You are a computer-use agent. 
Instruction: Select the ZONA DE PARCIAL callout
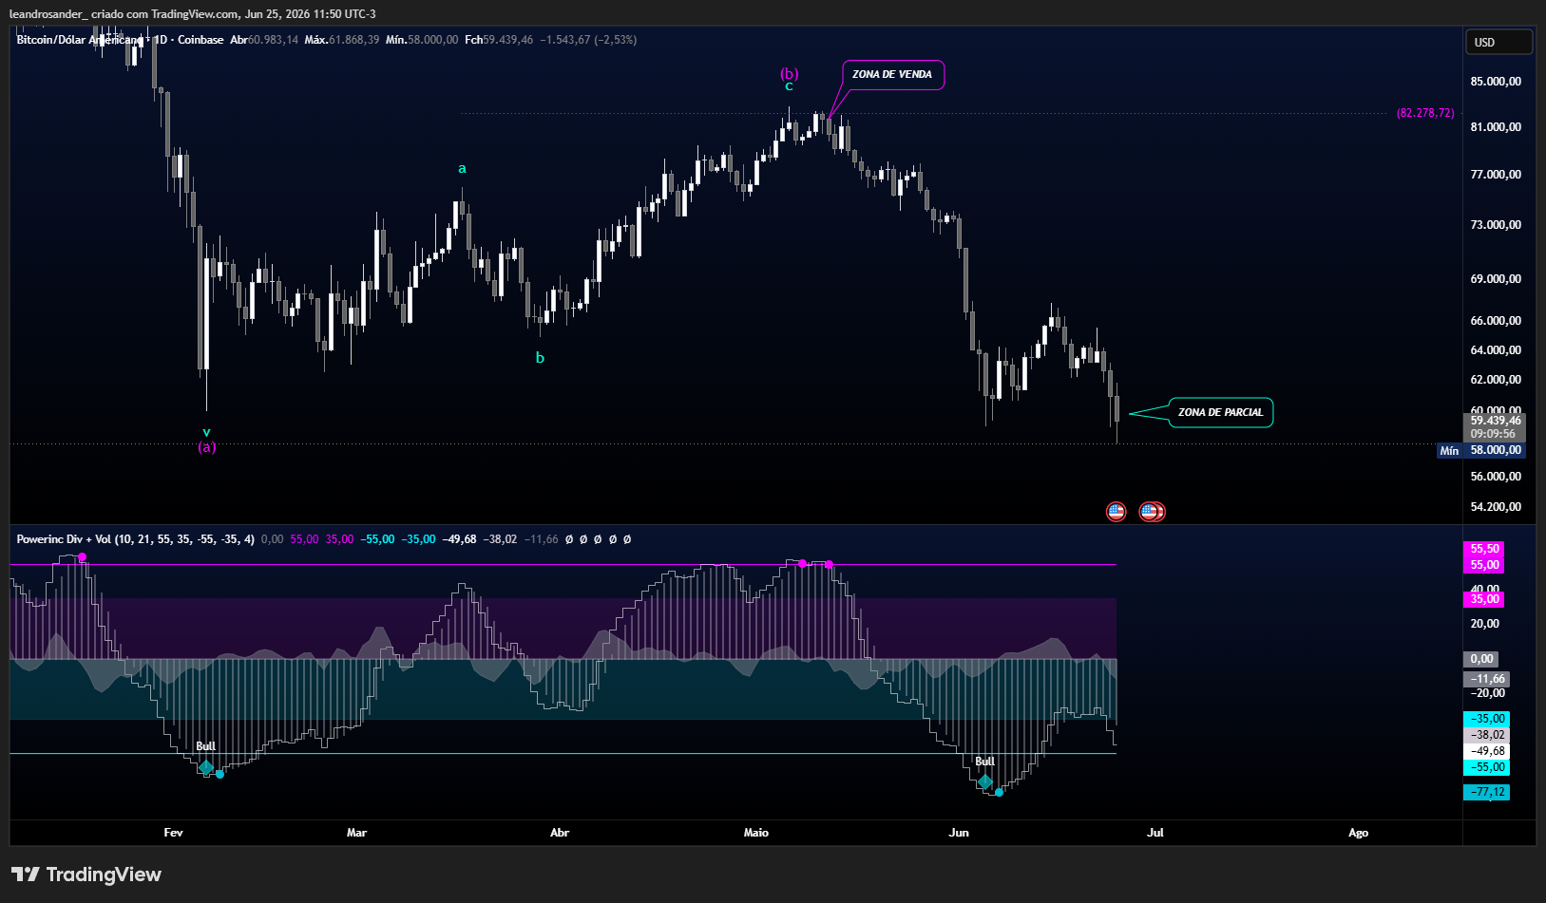[1220, 412]
